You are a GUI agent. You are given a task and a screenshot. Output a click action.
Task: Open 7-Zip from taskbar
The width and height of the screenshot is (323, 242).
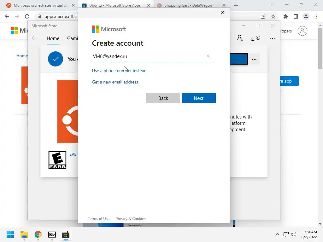click(x=52, y=234)
